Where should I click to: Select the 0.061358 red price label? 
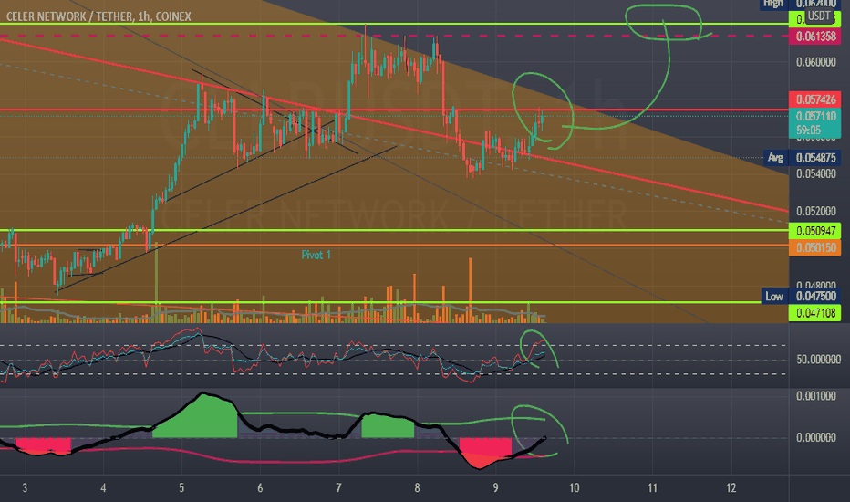(815, 37)
